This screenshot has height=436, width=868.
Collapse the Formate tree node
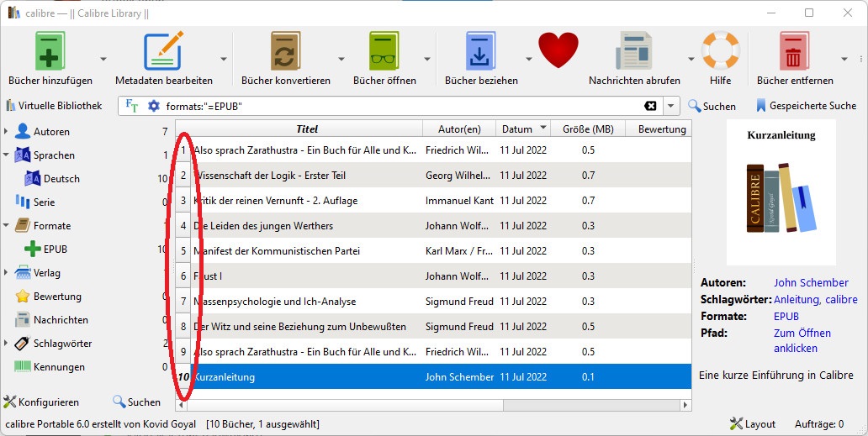[x=6, y=225]
